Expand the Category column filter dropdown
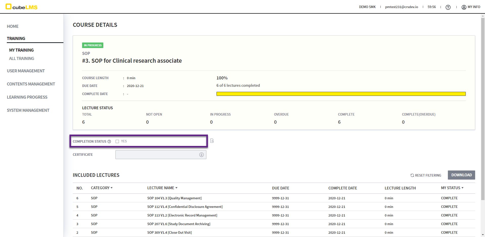485x237 pixels. point(111,188)
